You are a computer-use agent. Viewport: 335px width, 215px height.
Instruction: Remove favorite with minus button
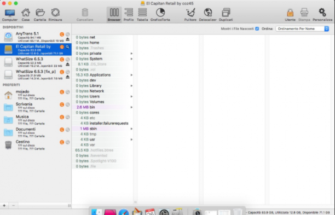coord(13,205)
